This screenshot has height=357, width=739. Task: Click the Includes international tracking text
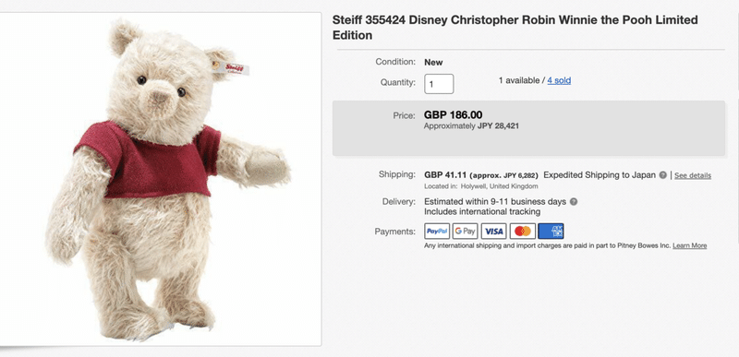(x=482, y=211)
